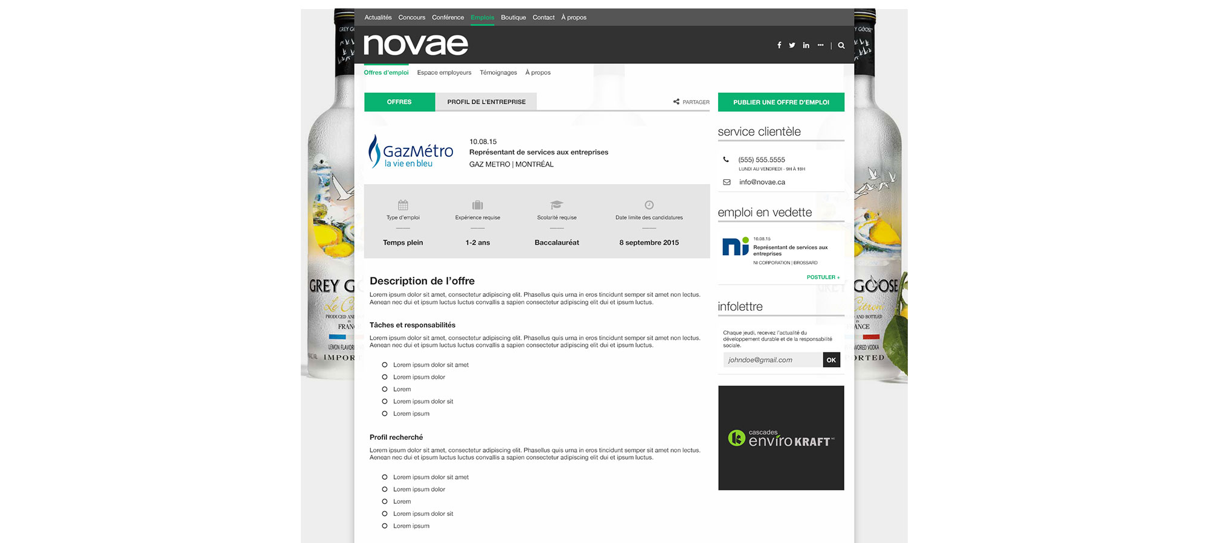
Task: Click GAZ METRO | MONTRÉAL text
Action: (511, 164)
